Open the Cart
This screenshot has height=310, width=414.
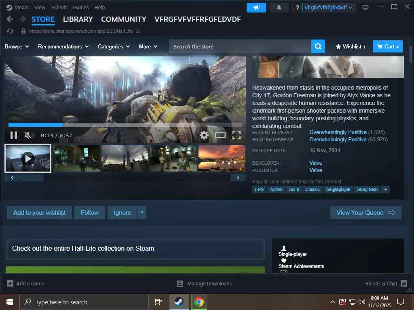pyautogui.click(x=388, y=46)
